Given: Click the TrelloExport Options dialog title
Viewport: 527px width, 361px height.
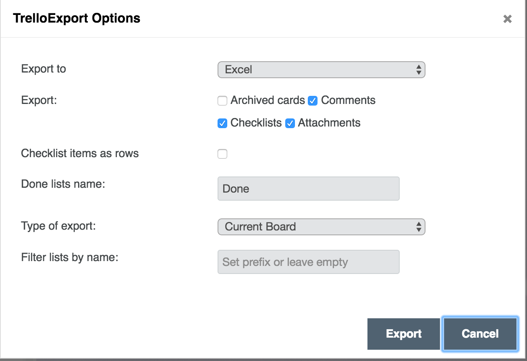Looking at the screenshot, I should coord(77,18).
